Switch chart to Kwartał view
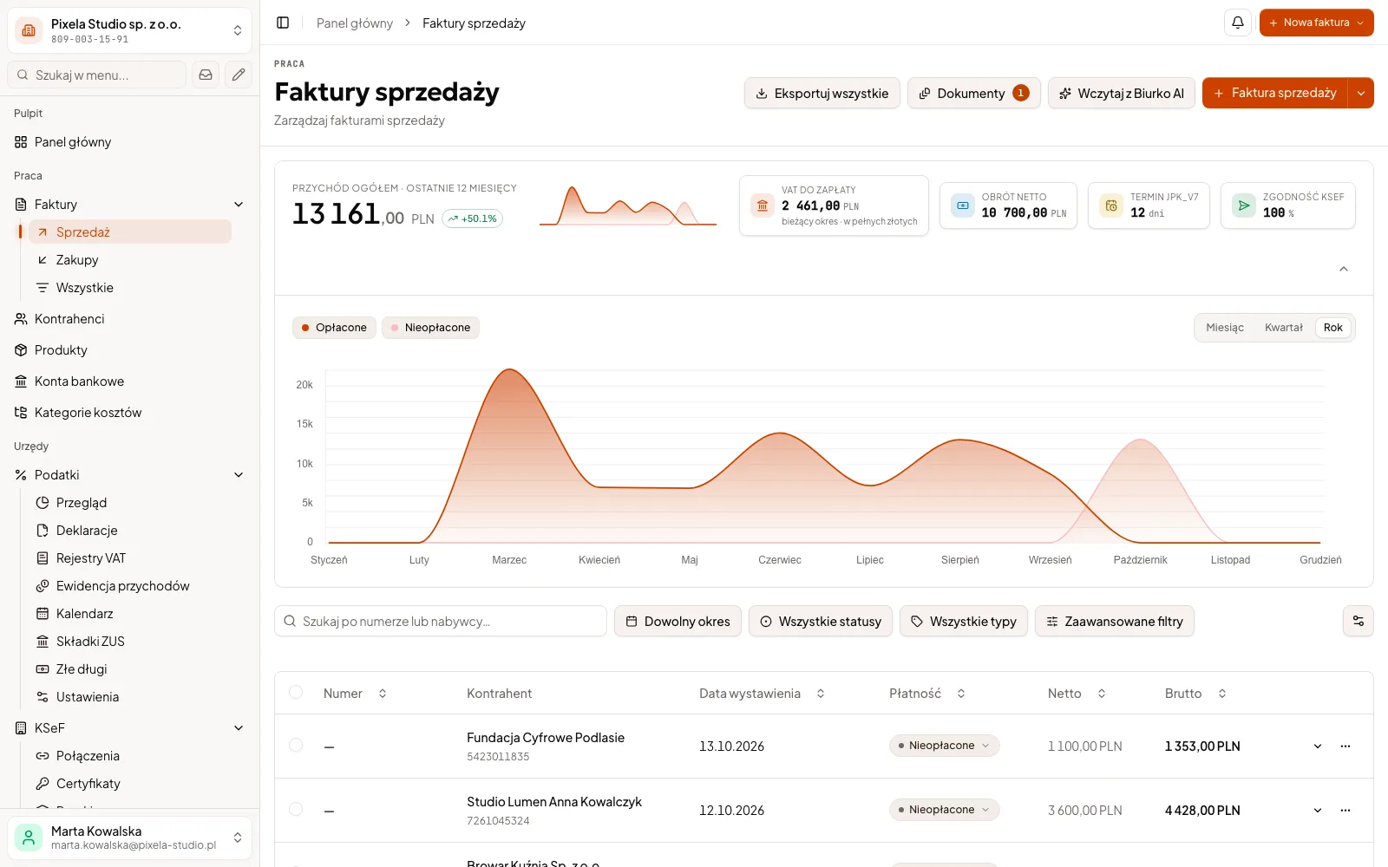 click(x=1283, y=328)
